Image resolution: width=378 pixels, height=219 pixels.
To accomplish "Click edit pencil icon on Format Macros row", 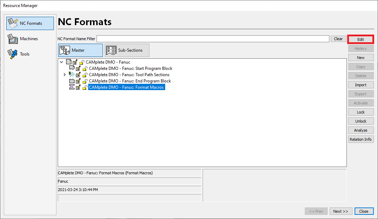I will pos(78,87).
